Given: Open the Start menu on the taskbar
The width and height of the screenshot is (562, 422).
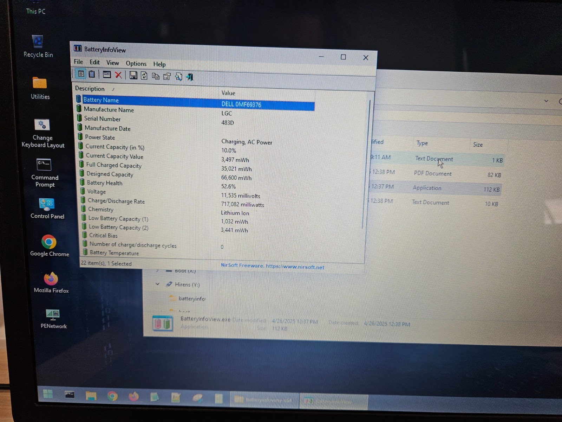Looking at the screenshot, I should coord(48,394).
